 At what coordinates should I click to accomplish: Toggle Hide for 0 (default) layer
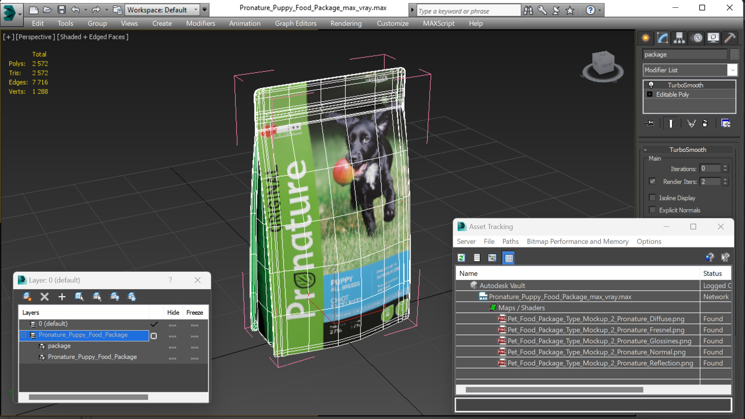pos(173,325)
